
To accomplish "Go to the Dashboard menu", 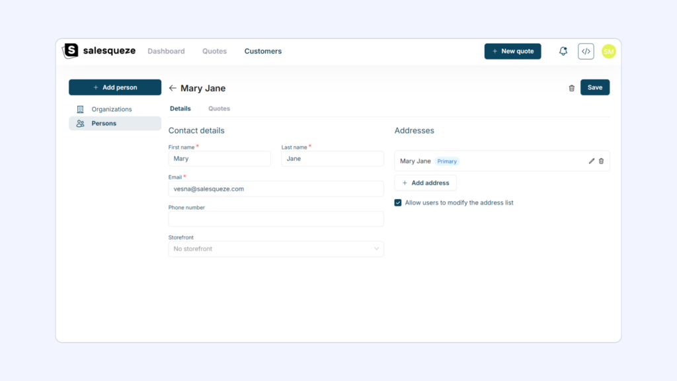I will coord(166,51).
